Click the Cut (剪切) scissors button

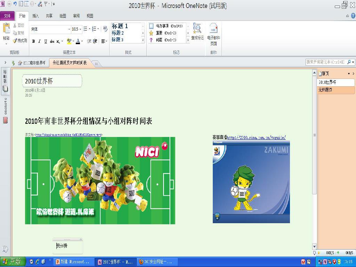click(x=18, y=25)
